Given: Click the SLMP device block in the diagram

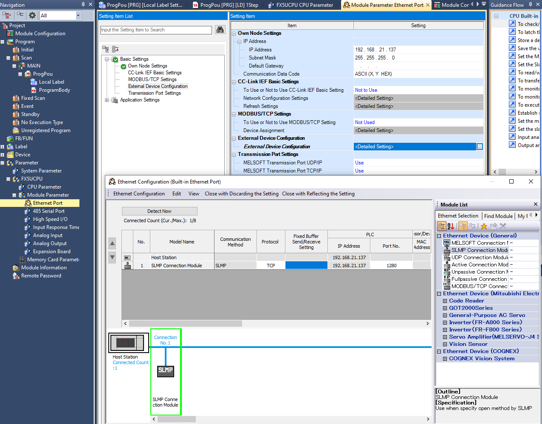Looking at the screenshot, I should pyautogui.click(x=166, y=370).
